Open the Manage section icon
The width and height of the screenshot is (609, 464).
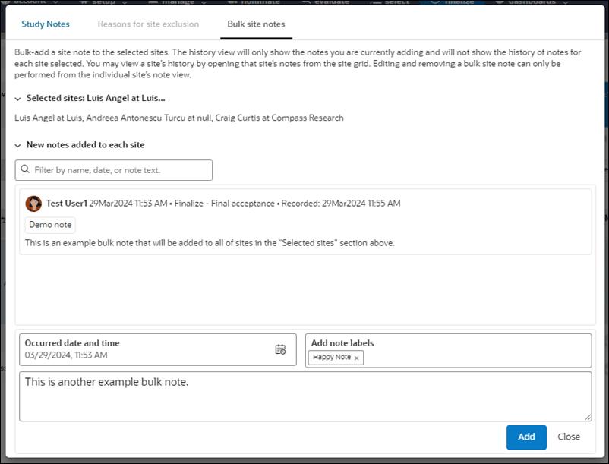[152, 3]
